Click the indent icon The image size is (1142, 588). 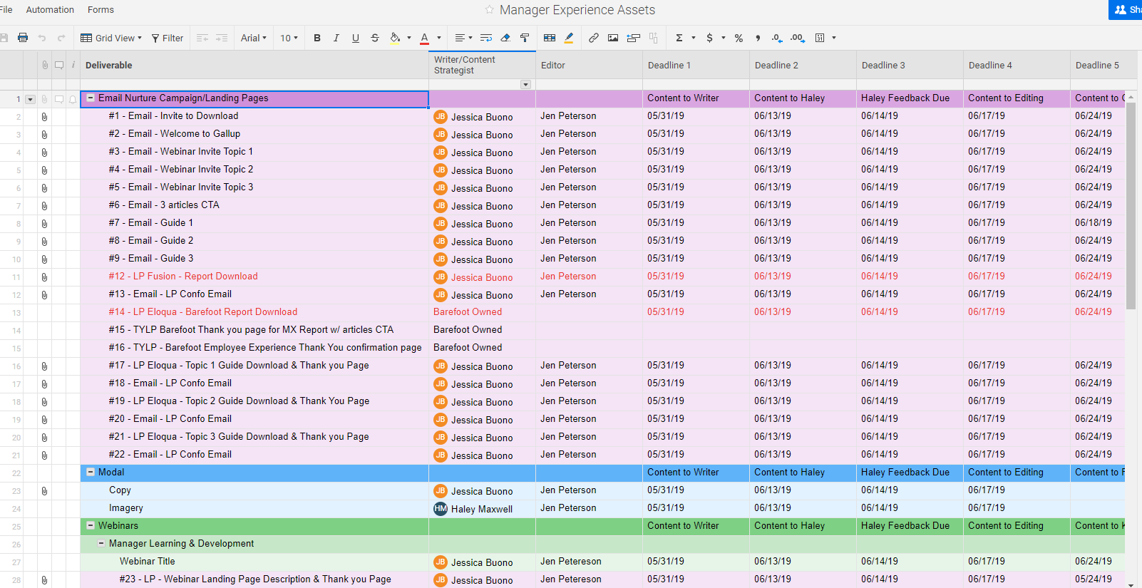pos(222,38)
